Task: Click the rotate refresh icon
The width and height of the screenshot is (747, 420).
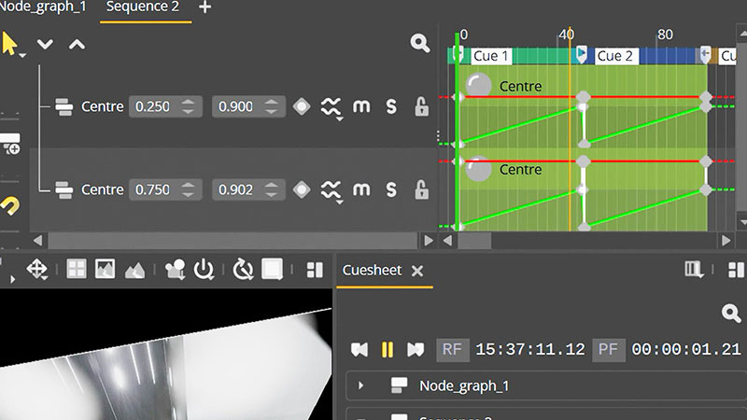Action: point(243,270)
